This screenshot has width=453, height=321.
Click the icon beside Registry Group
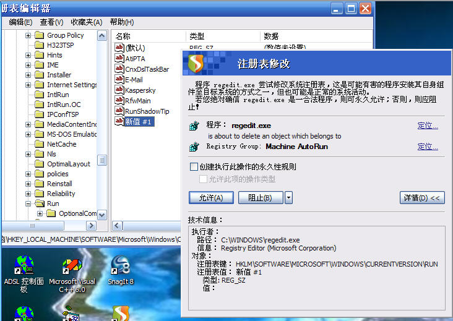pyautogui.click(x=194, y=147)
